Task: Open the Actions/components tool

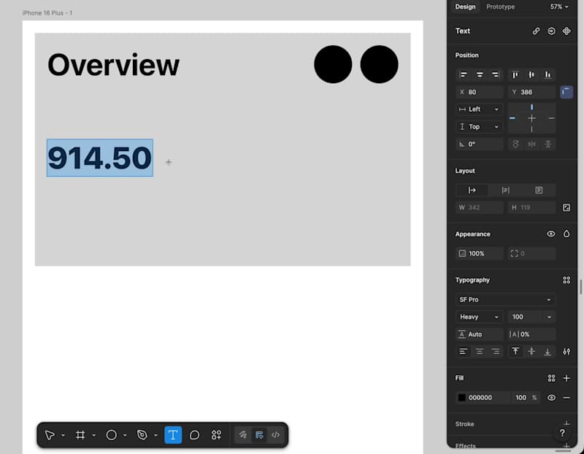Action: pos(216,434)
